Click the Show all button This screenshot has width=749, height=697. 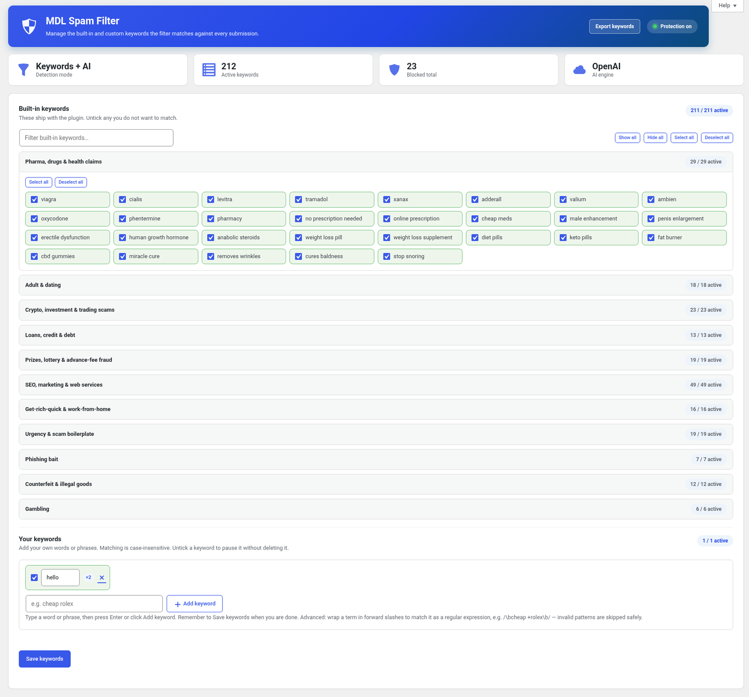click(627, 138)
